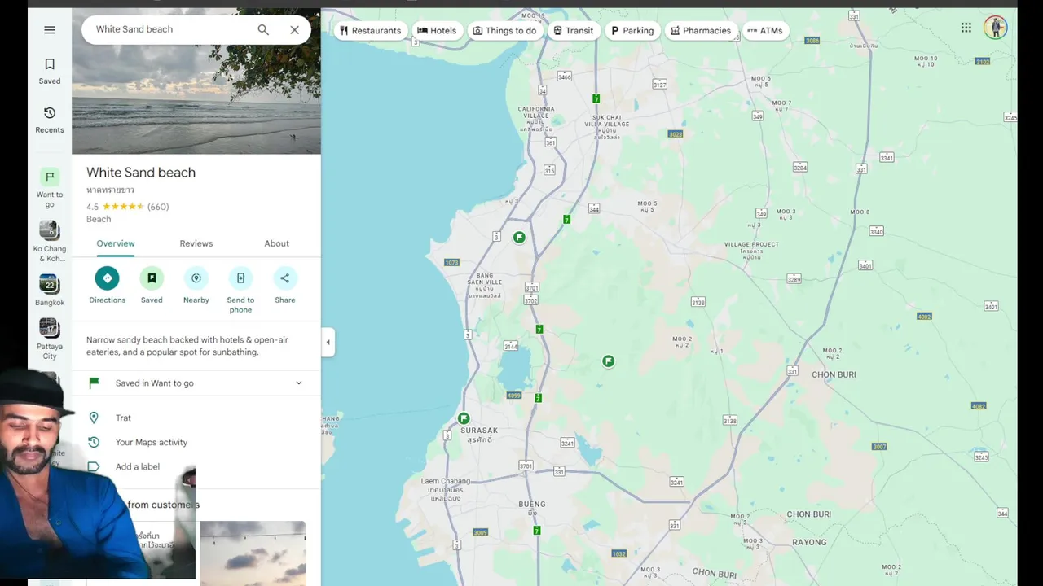Filter map by Hotels
This screenshot has width=1043, height=586.
(437, 31)
